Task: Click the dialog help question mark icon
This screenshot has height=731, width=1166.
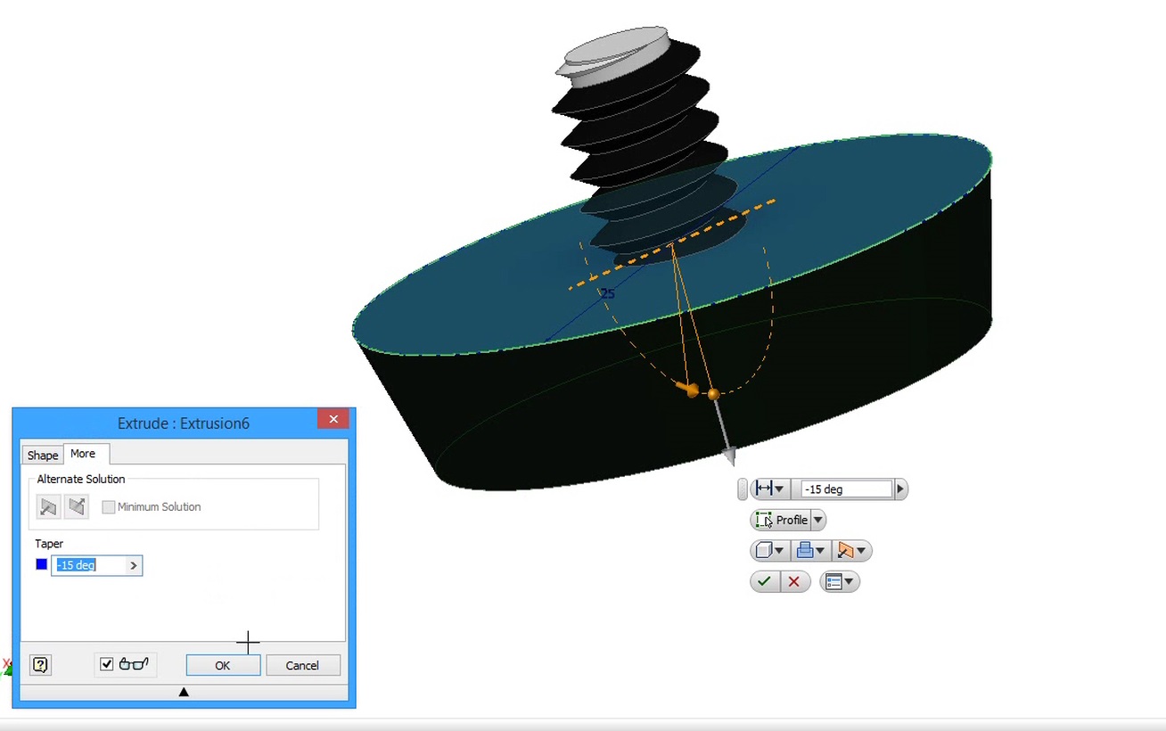Action: [x=40, y=664]
